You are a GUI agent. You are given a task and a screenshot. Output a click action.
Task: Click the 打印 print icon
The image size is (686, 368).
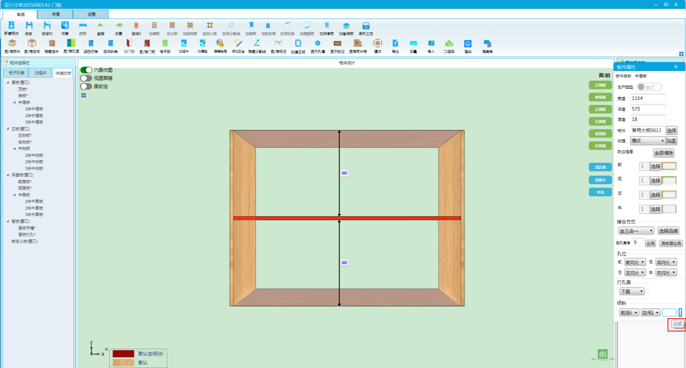[x=83, y=26]
